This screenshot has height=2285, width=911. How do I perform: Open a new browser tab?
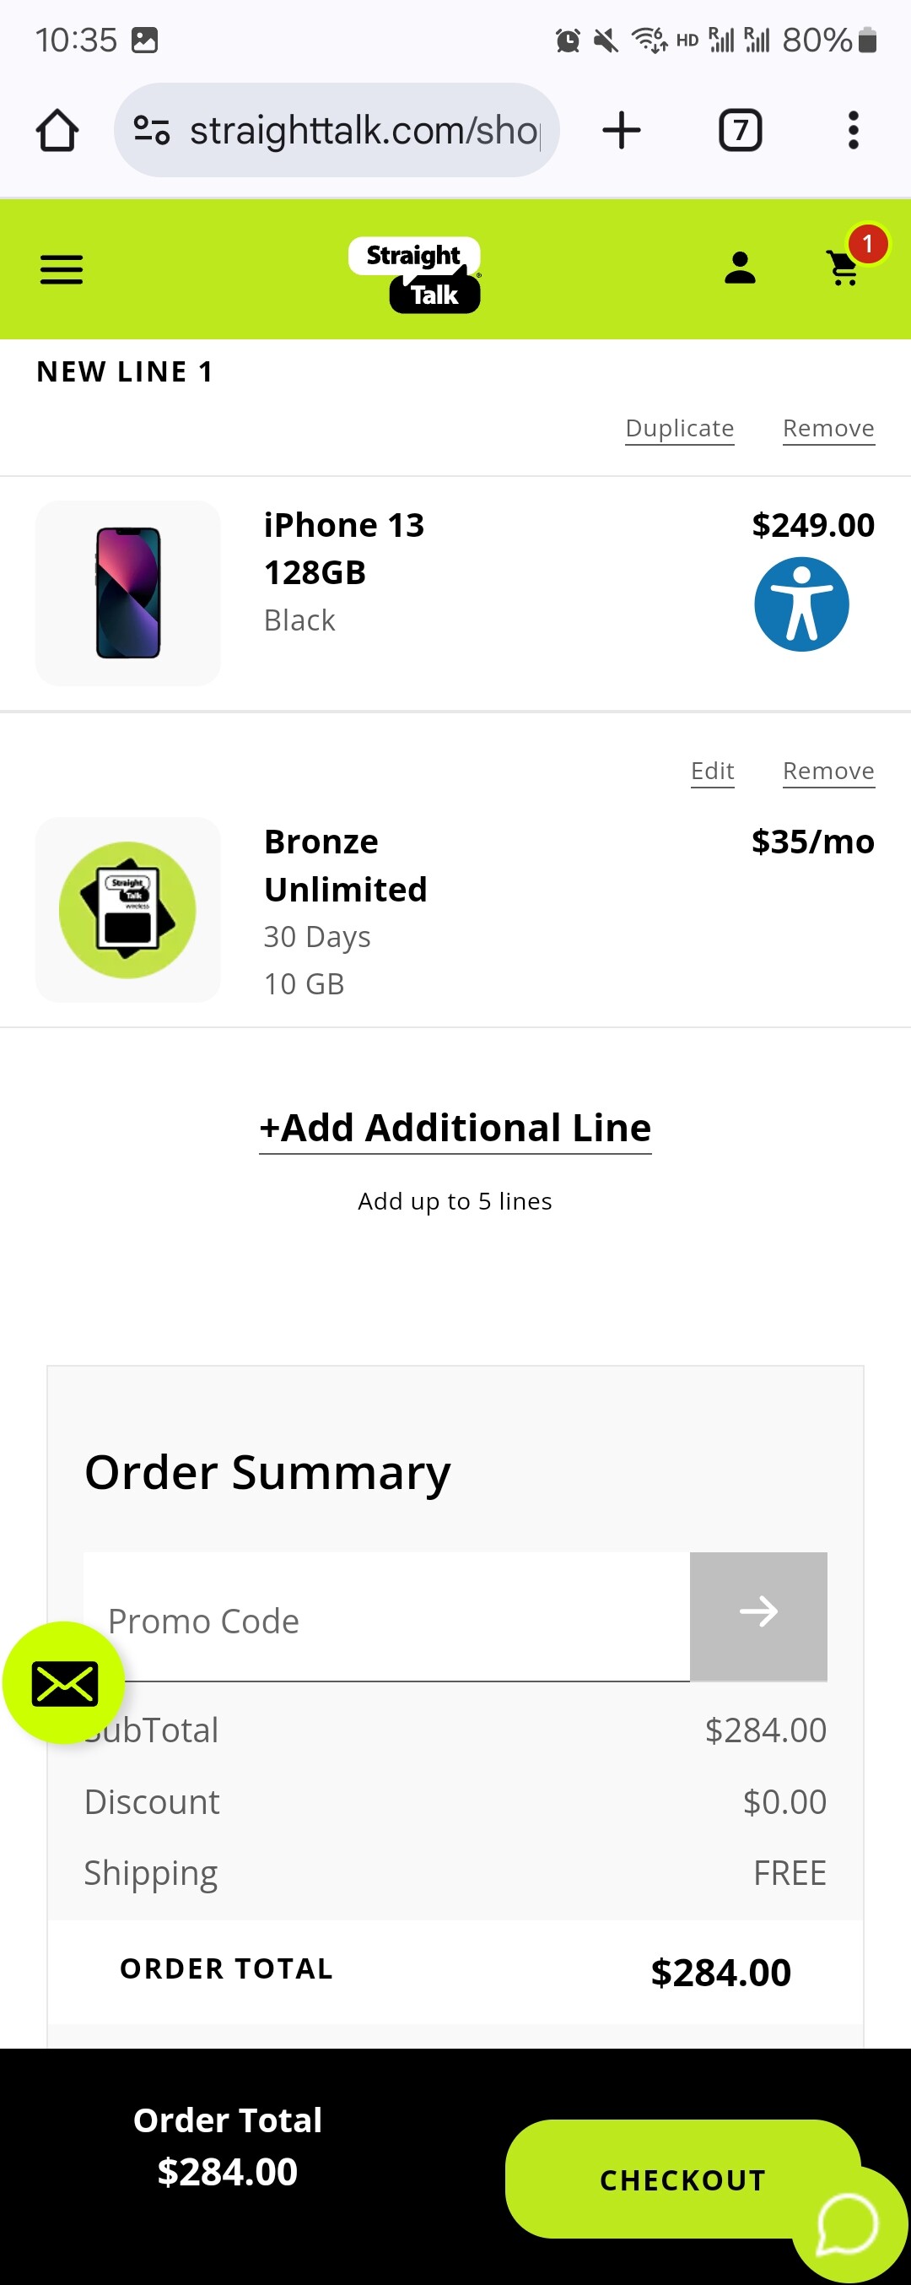point(621,130)
